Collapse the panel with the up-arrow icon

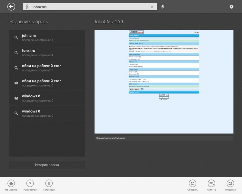pyautogui.click(x=231, y=7)
